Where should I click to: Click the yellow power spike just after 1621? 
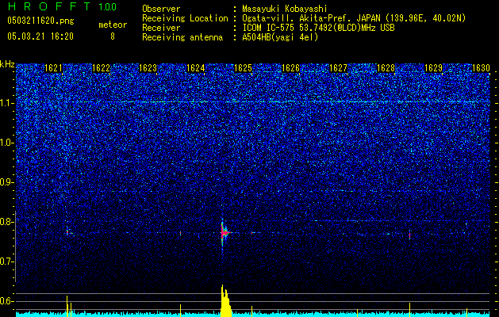(67, 306)
